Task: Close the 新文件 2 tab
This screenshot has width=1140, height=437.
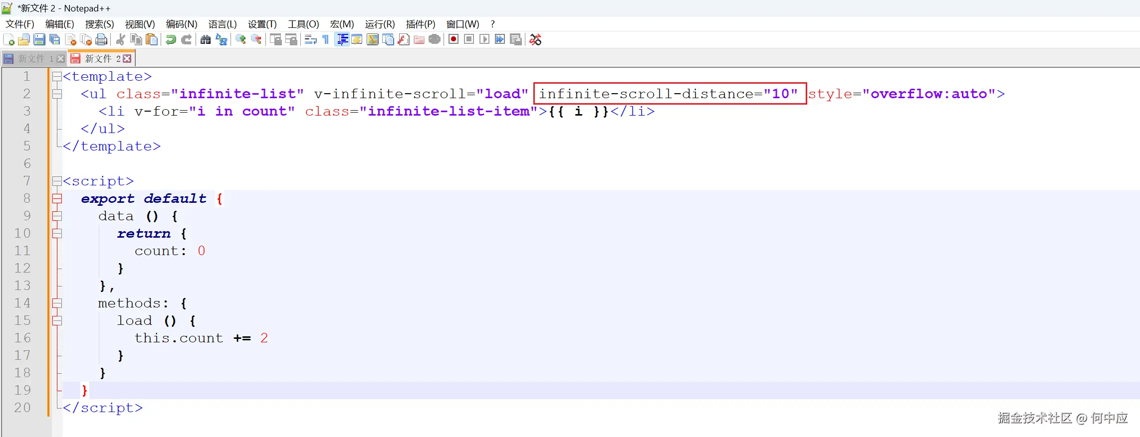Action: point(127,59)
